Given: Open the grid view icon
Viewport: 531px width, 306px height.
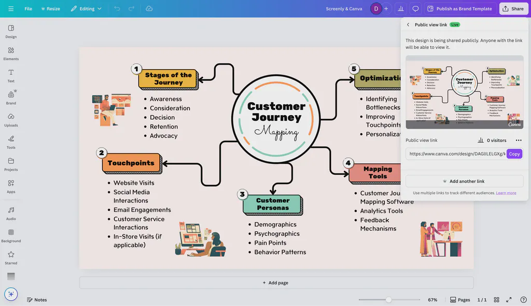Looking at the screenshot, I should click(x=496, y=300).
